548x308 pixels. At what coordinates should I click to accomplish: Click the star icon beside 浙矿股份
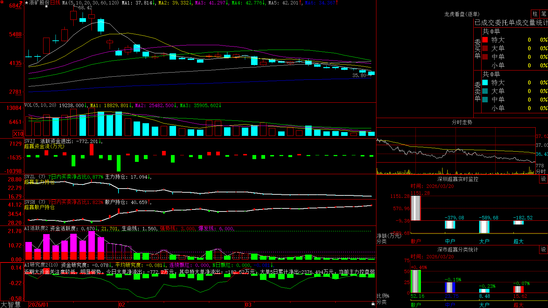(x=26, y=3)
